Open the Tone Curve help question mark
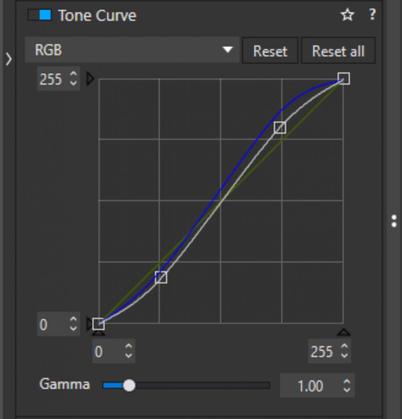Viewport: 402px width, 419px height. pyautogui.click(x=372, y=15)
